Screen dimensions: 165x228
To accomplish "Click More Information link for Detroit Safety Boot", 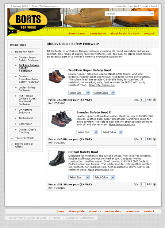I will [x=101, y=170].
